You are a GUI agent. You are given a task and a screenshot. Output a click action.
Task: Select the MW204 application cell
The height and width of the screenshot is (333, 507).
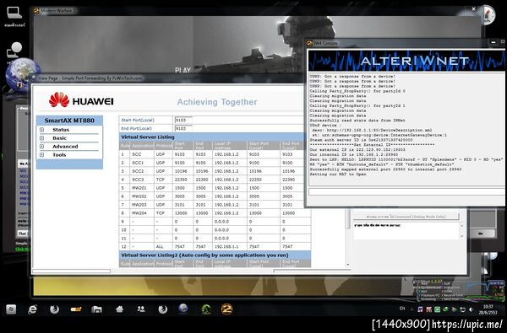pyautogui.click(x=142, y=213)
